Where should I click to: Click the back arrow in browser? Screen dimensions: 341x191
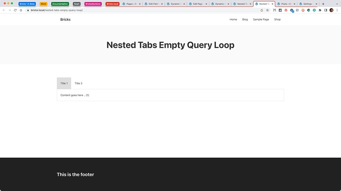(4, 10)
